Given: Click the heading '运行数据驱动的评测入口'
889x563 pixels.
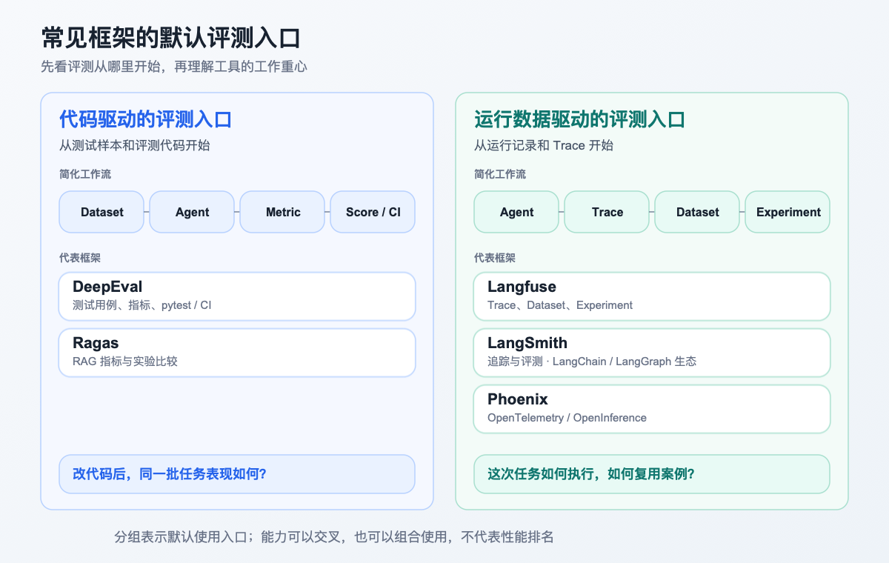Looking at the screenshot, I should [x=579, y=119].
